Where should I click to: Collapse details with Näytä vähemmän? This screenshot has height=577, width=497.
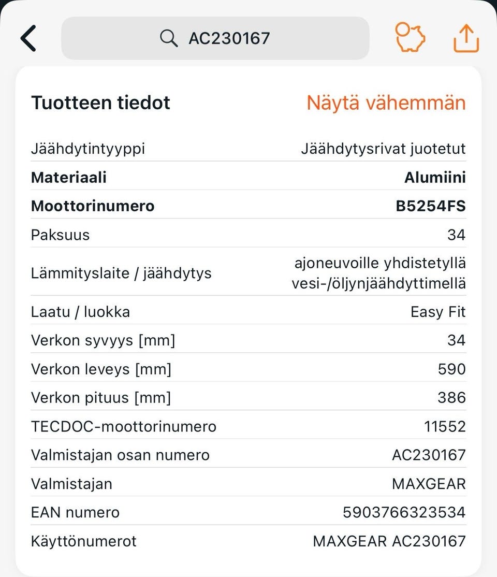386,103
